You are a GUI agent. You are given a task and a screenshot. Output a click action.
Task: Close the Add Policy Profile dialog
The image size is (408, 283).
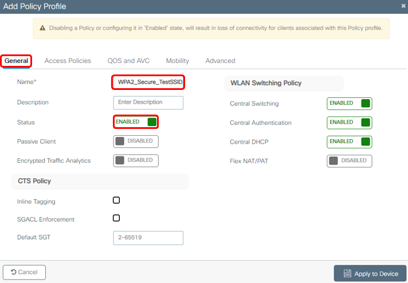point(403,6)
